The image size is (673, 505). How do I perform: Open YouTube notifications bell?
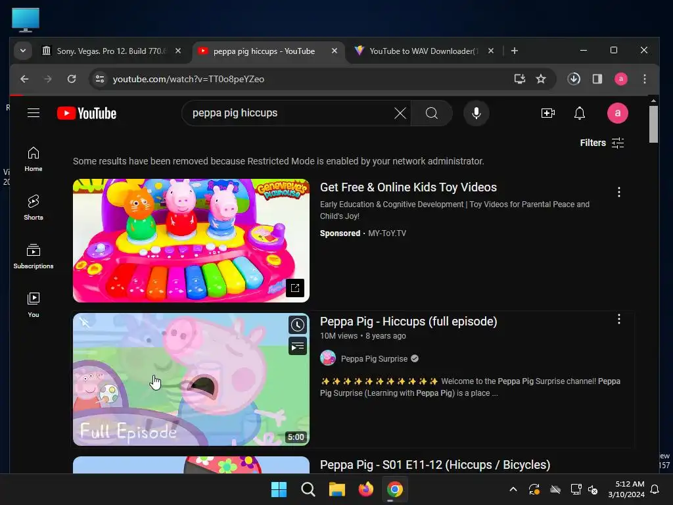(x=580, y=113)
